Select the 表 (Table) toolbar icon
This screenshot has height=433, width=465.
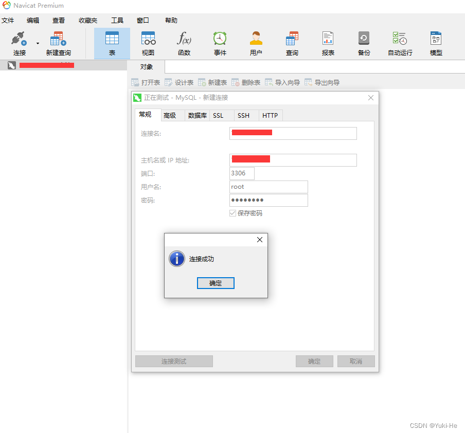click(112, 43)
